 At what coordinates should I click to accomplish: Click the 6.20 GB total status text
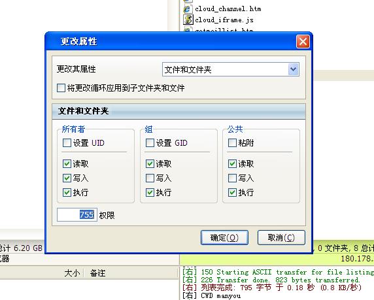pyautogui.click(x=21, y=248)
